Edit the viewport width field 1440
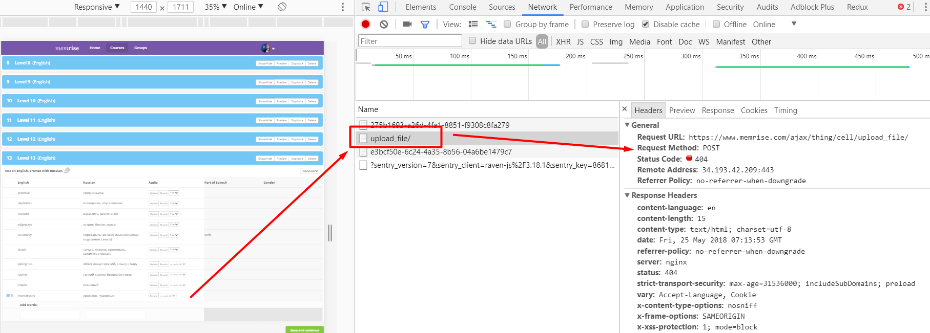The width and height of the screenshot is (930, 333). pyautogui.click(x=144, y=7)
